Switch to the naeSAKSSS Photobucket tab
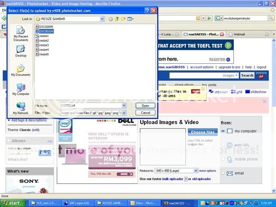The image size is (276, 207). tap(204, 34)
